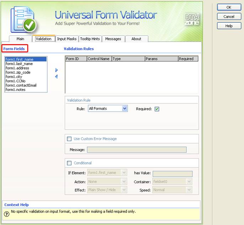The width and height of the screenshot is (244, 225).
Task: Select form1.zip_code in the field list
Action: [26, 73]
